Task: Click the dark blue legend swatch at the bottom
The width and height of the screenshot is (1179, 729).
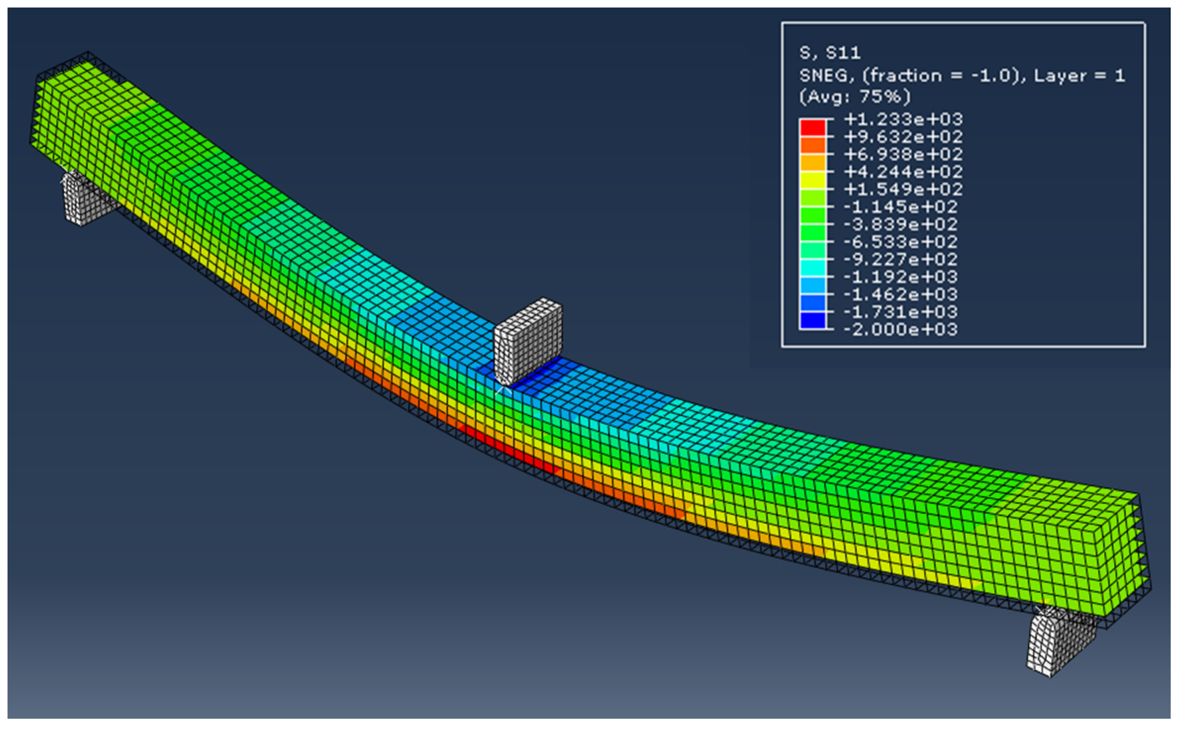Action: (813, 321)
